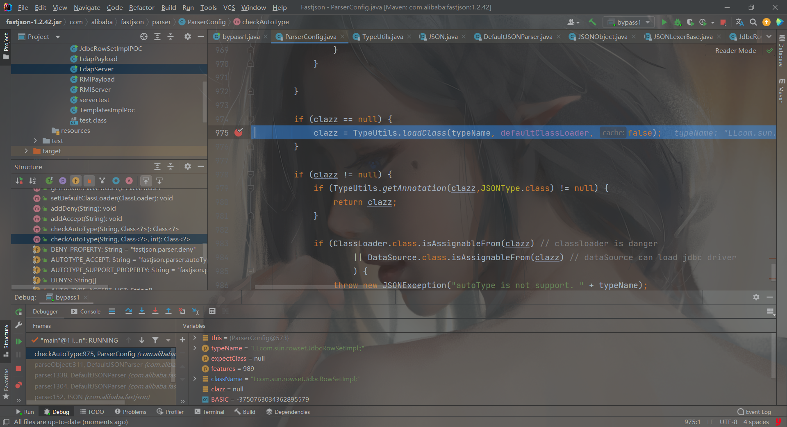Viewport: 787px width, 427px height.
Task: Toggle breakpoint on line 975
Action: 239,132
